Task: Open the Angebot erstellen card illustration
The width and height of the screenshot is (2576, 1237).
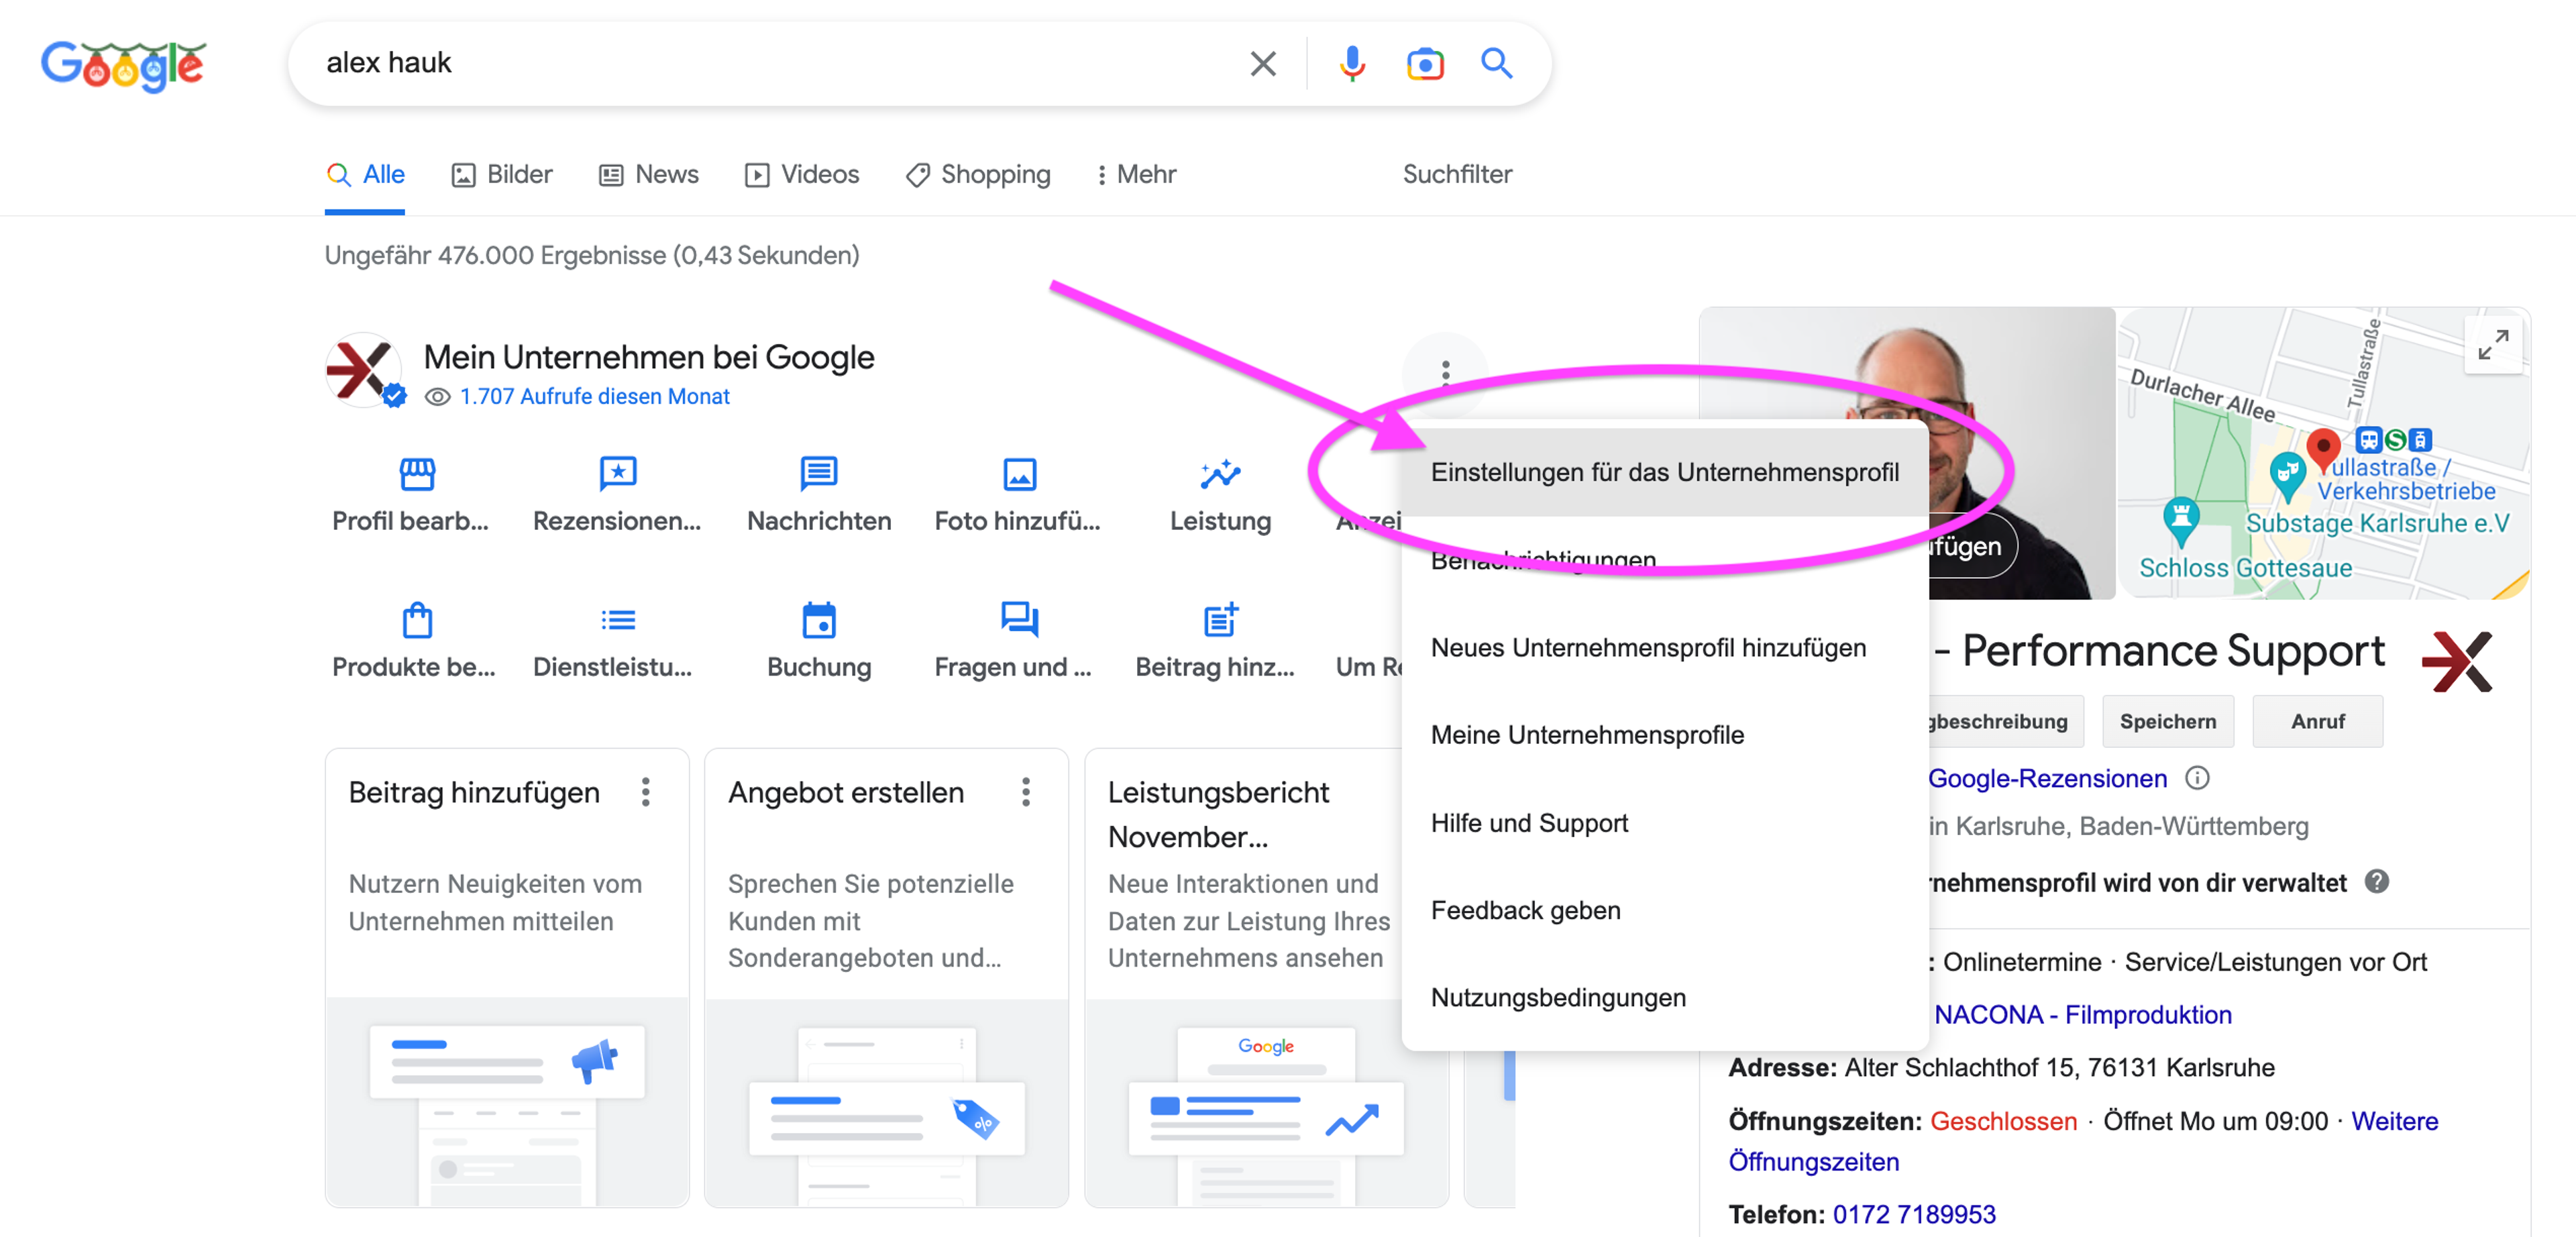Action: (x=886, y=1102)
